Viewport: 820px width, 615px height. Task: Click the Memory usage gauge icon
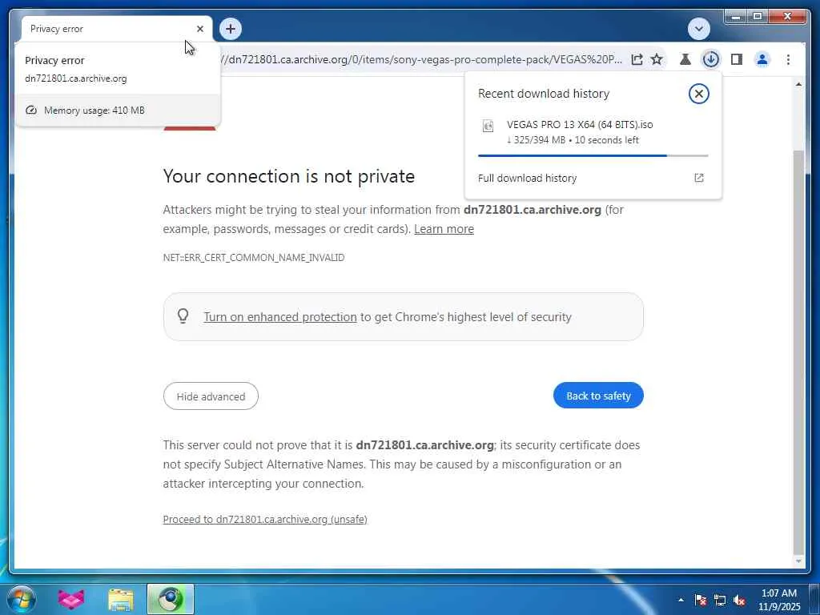(31, 110)
